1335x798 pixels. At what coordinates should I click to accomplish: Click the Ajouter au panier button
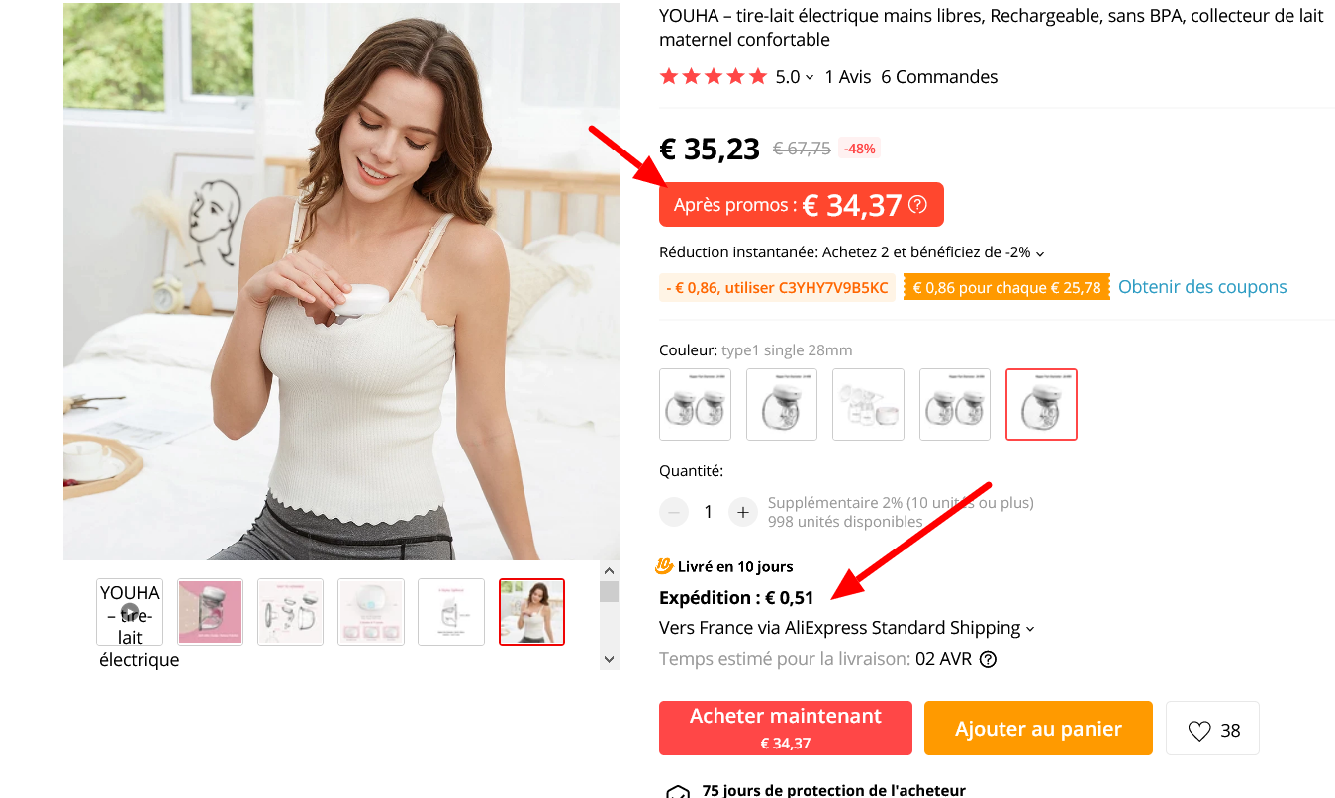(x=1038, y=728)
